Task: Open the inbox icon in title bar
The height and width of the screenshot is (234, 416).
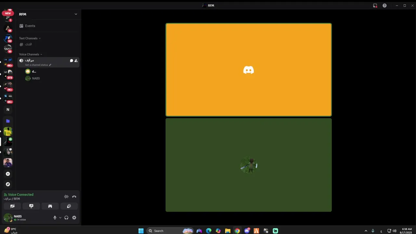Action: (x=375, y=6)
